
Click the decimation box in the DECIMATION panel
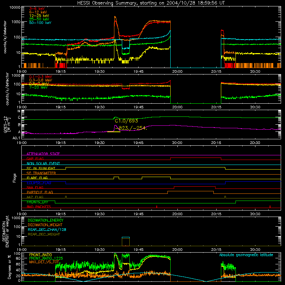(126, 242)
